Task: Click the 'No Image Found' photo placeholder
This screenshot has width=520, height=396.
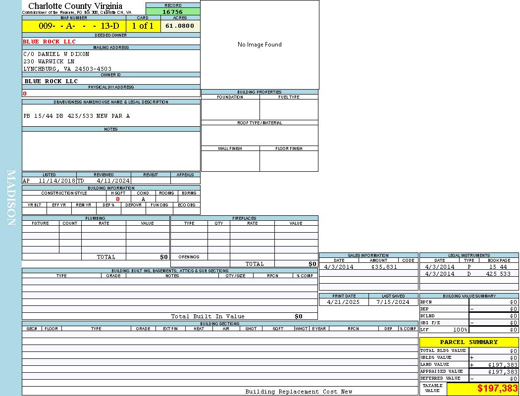Action: (260, 45)
